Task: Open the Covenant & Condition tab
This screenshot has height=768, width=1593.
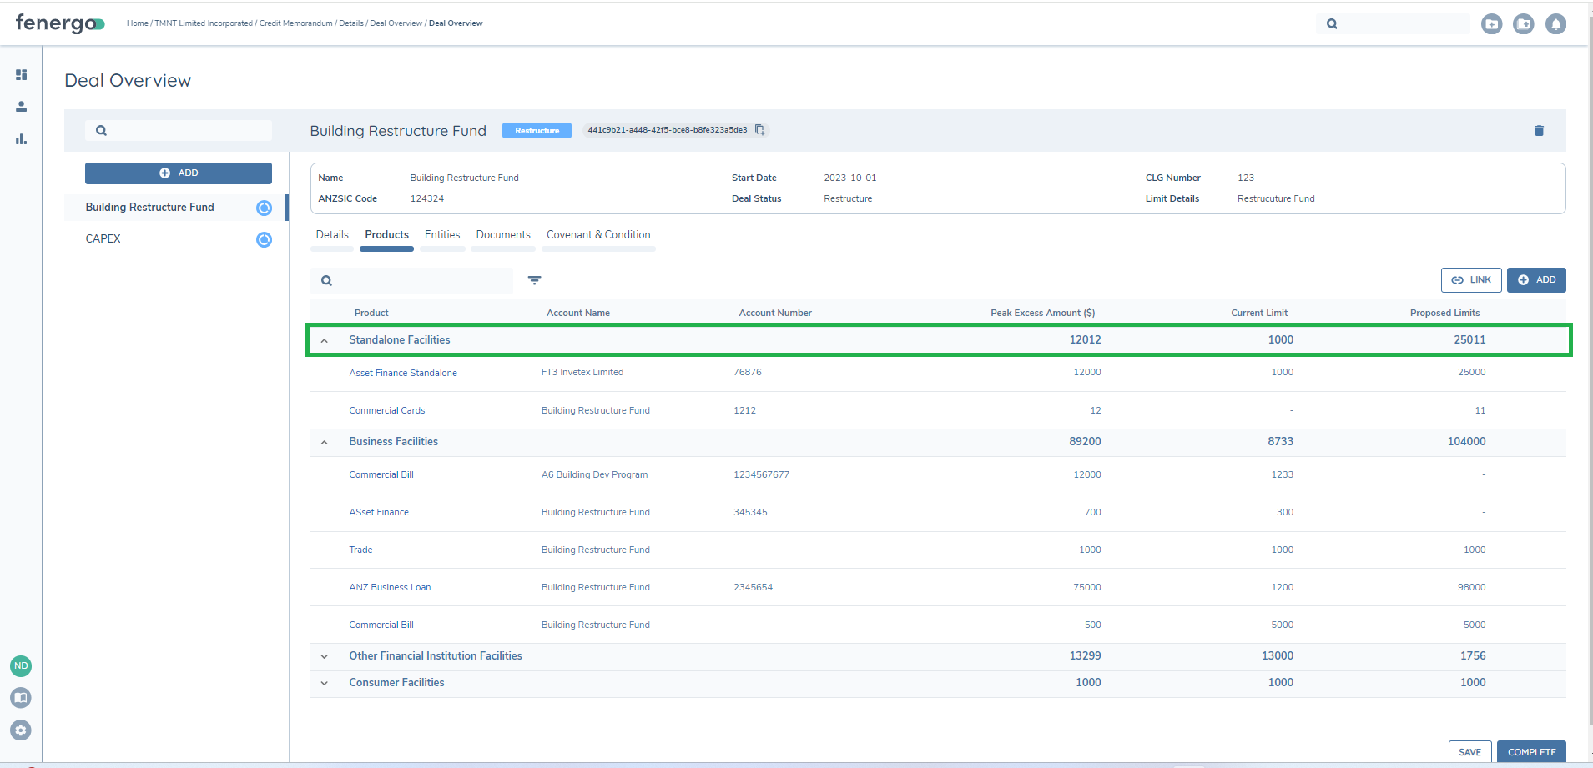Action: click(598, 235)
